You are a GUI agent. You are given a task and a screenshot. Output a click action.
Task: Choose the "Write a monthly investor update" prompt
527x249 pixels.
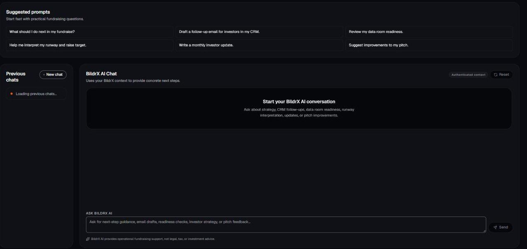259,45
